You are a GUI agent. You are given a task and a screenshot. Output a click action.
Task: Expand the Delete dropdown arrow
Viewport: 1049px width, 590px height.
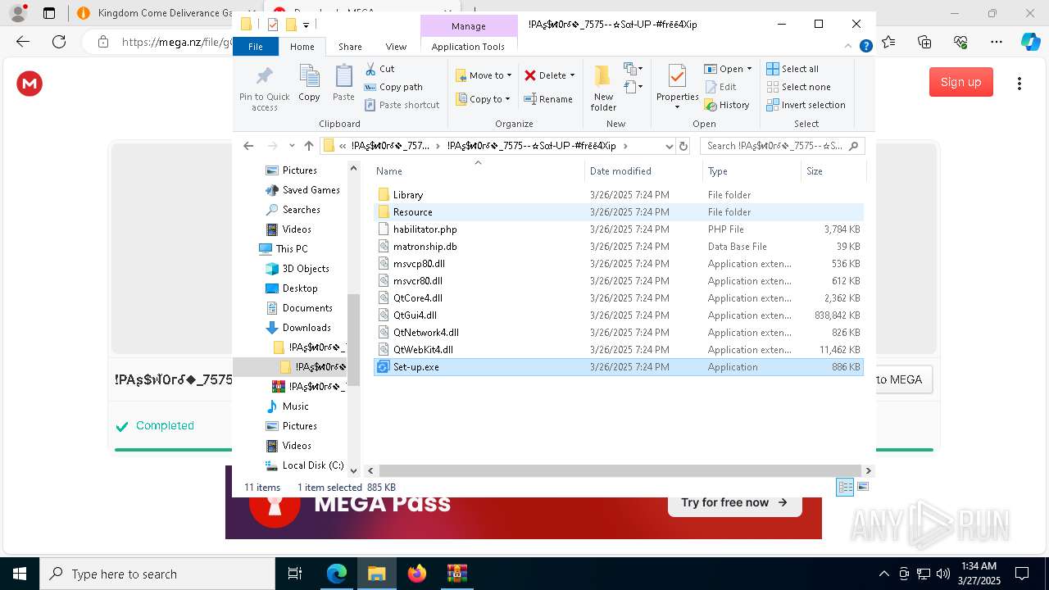[x=572, y=75]
